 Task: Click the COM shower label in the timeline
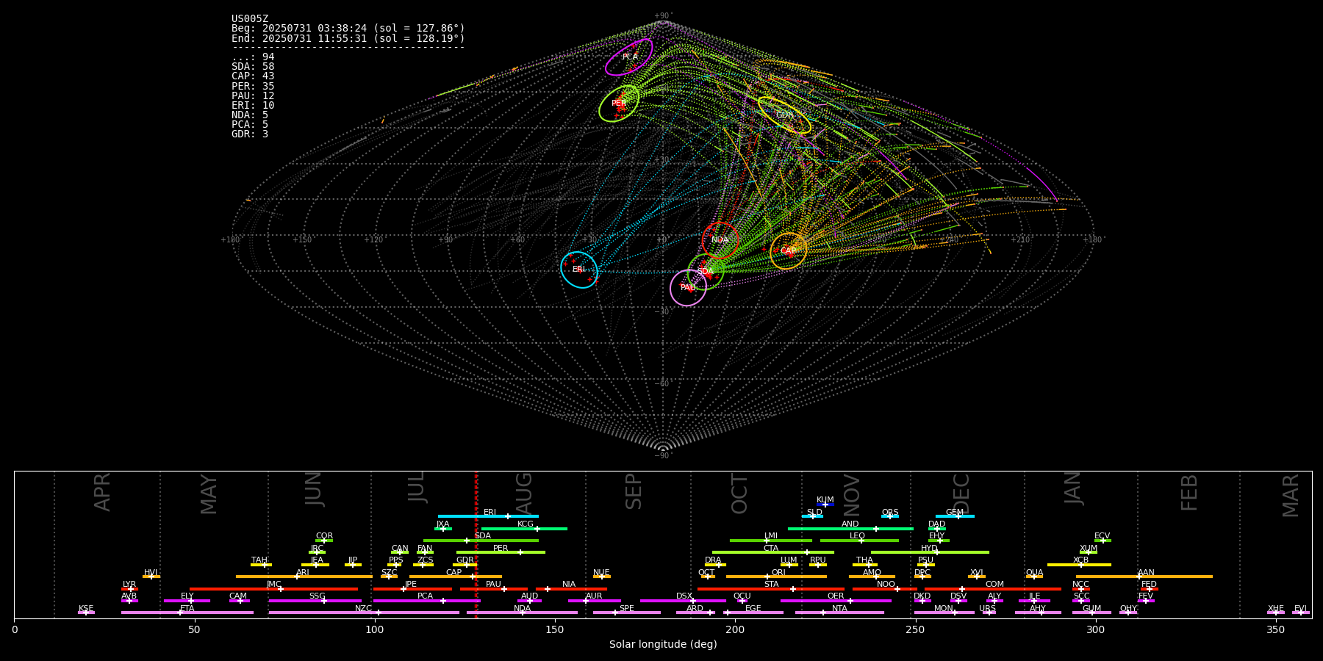pos(994,585)
